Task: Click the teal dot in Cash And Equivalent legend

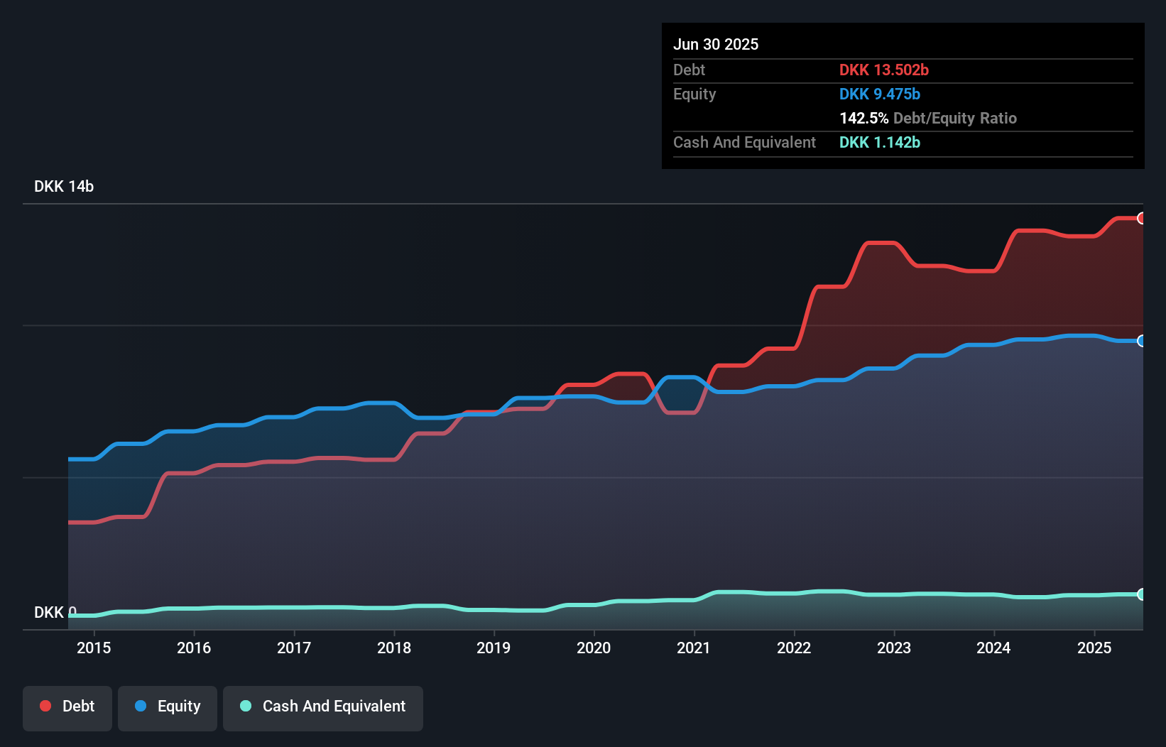Action: tap(244, 706)
